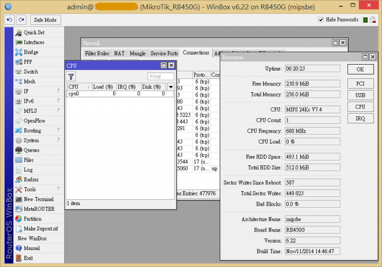Viewport: 382px width, 267px height.
Task: Click OK in Resources window
Action: click(x=360, y=69)
